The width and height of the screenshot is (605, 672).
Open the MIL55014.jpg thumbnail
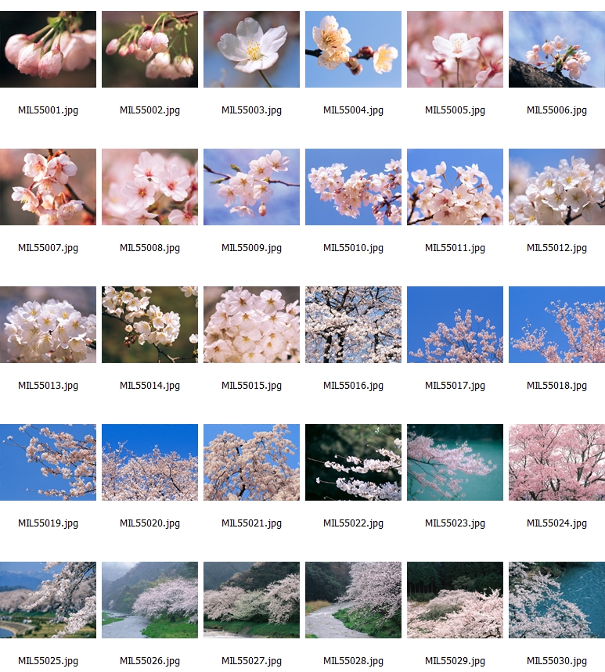pyautogui.click(x=149, y=325)
